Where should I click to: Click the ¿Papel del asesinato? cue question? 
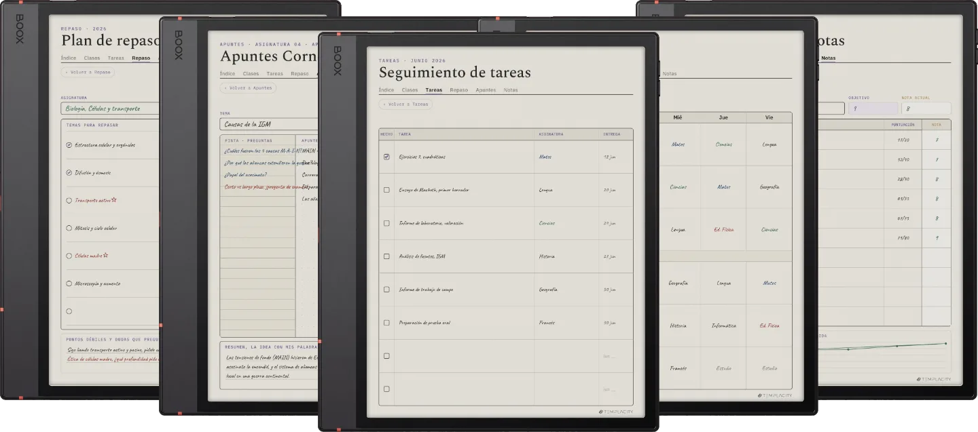pyautogui.click(x=245, y=174)
